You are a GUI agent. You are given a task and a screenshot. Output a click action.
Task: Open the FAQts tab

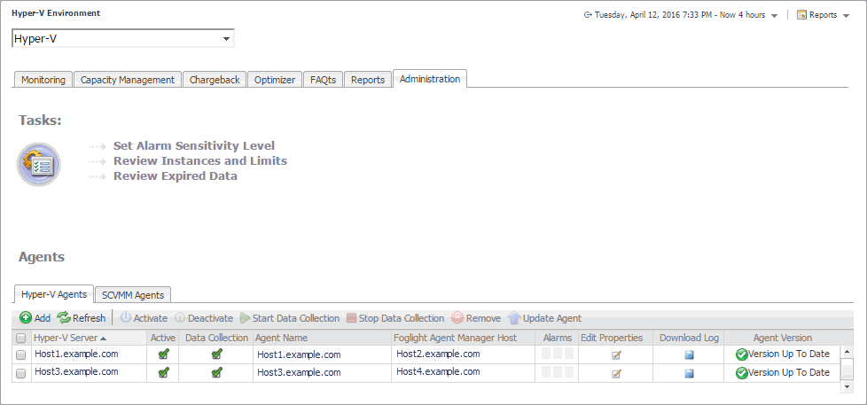pos(323,80)
